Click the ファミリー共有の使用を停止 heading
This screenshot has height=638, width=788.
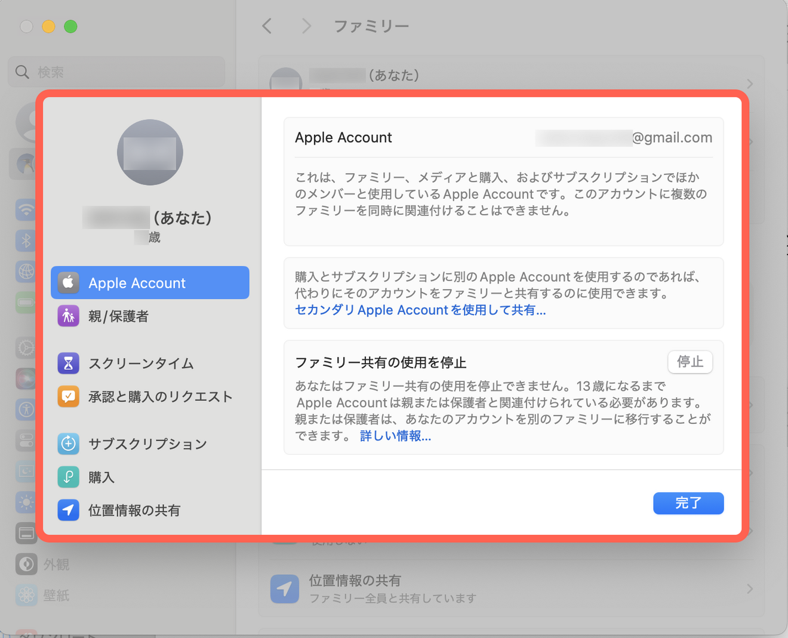(381, 362)
